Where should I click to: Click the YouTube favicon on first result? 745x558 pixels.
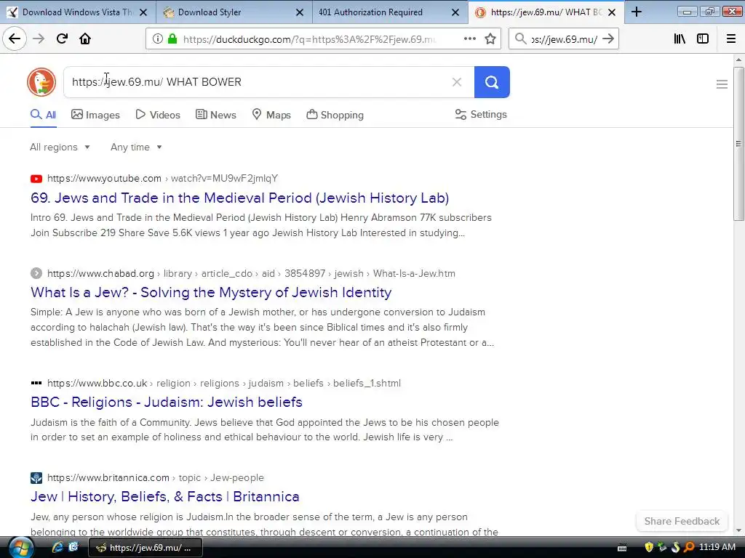[x=36, y=179]
